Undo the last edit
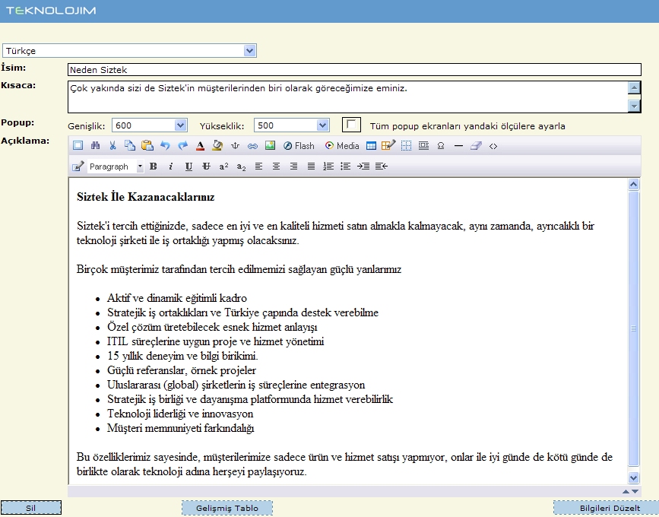Image resolution: width=659 pixels, height=517 pixels. tap(165, 146)
